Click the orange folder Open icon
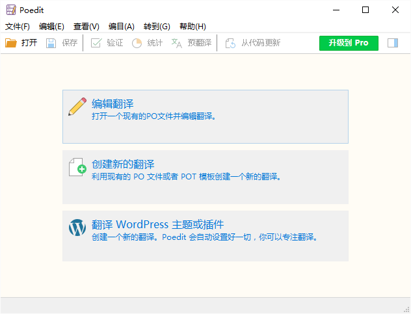Screen dimensions: 411x314 pyautogui.click(x=11, y=43)
